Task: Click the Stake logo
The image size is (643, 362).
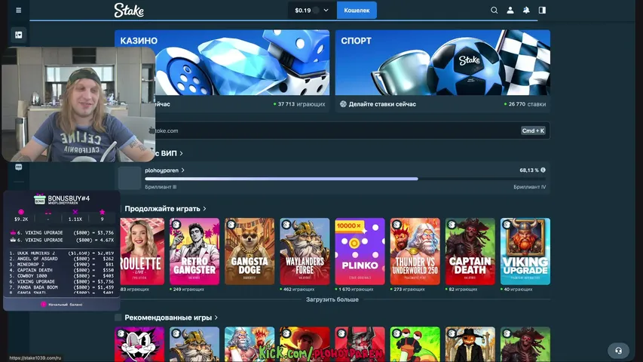Action: 129,11
